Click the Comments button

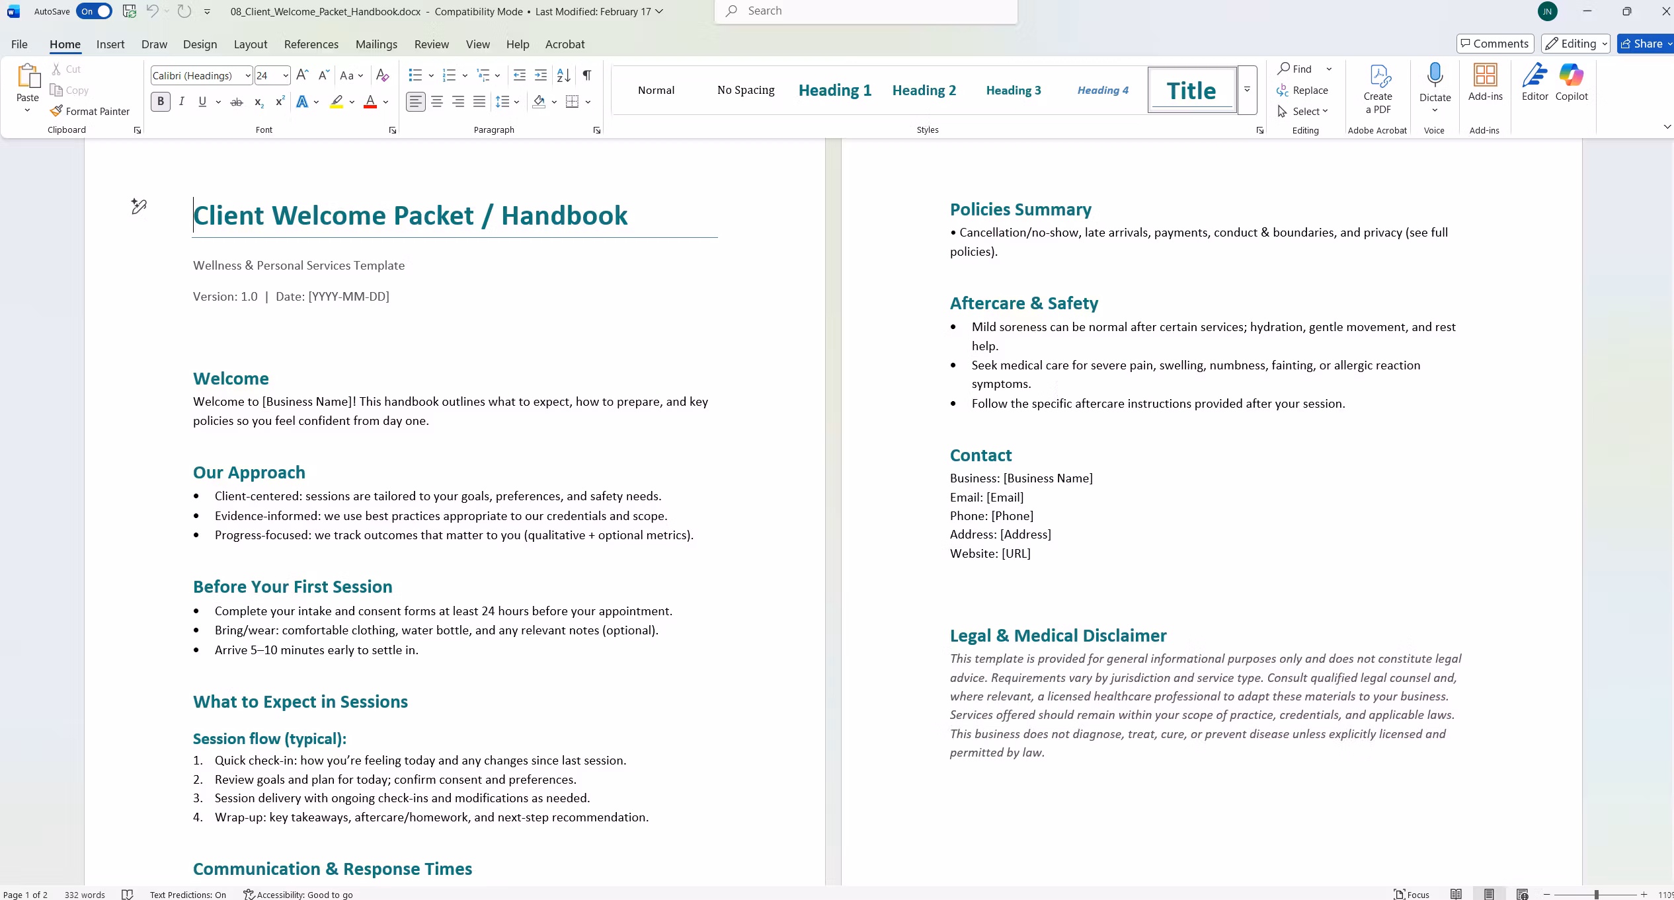tap(1495, 44)
